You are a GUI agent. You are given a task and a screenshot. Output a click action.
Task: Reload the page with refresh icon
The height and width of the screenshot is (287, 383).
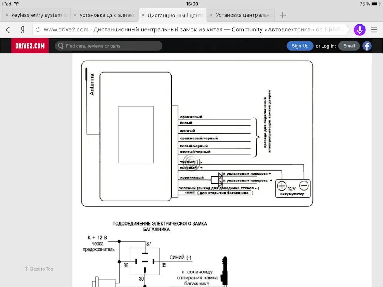point(38,30)
